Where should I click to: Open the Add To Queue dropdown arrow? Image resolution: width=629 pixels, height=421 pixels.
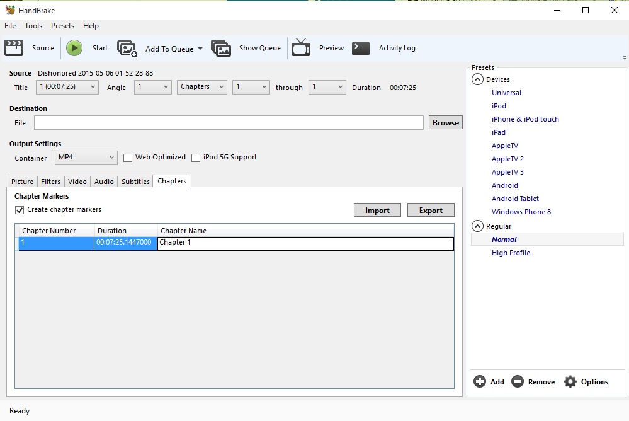tap(200, 49)
